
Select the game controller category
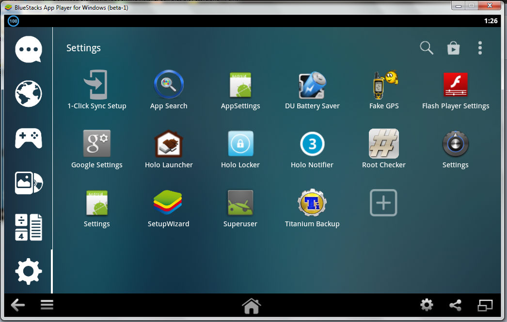tap(29, 138)
